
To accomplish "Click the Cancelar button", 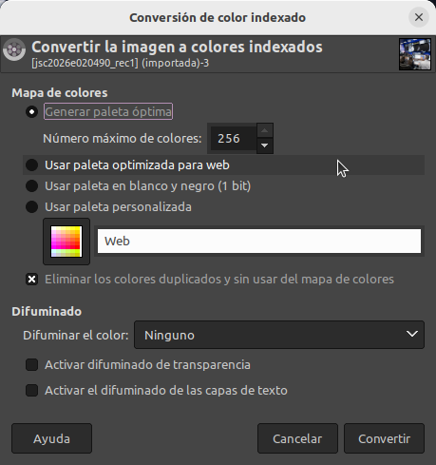I will click(297, 438).
